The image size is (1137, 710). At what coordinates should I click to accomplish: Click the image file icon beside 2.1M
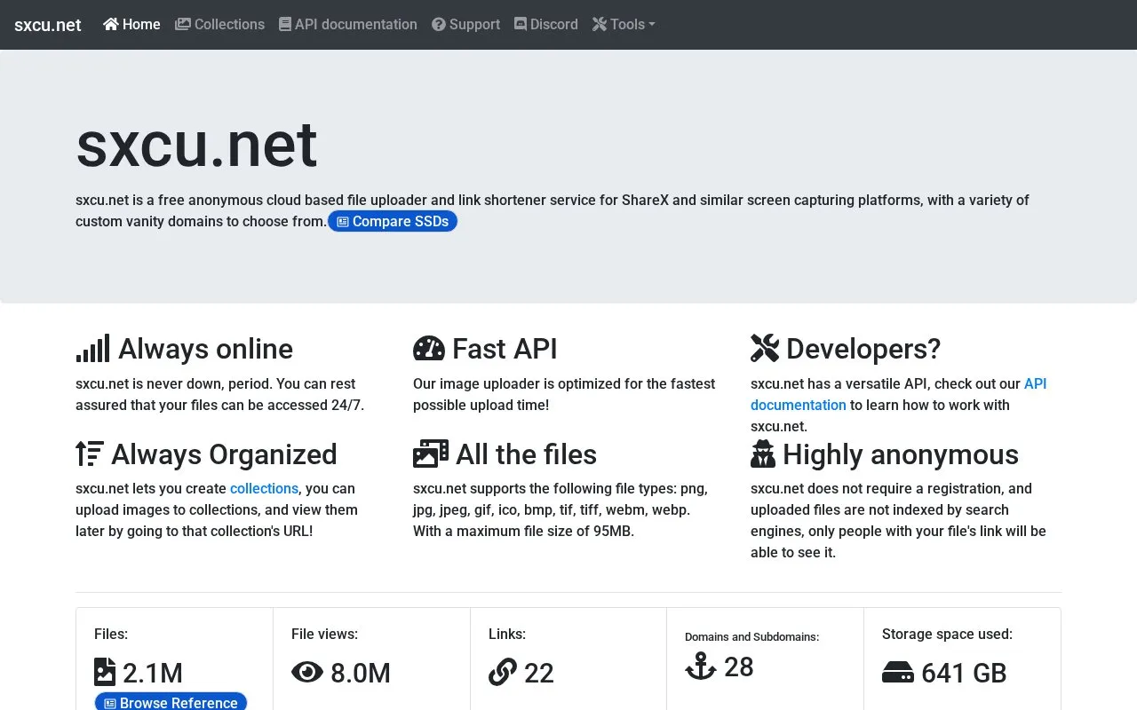tap(105, 673)
